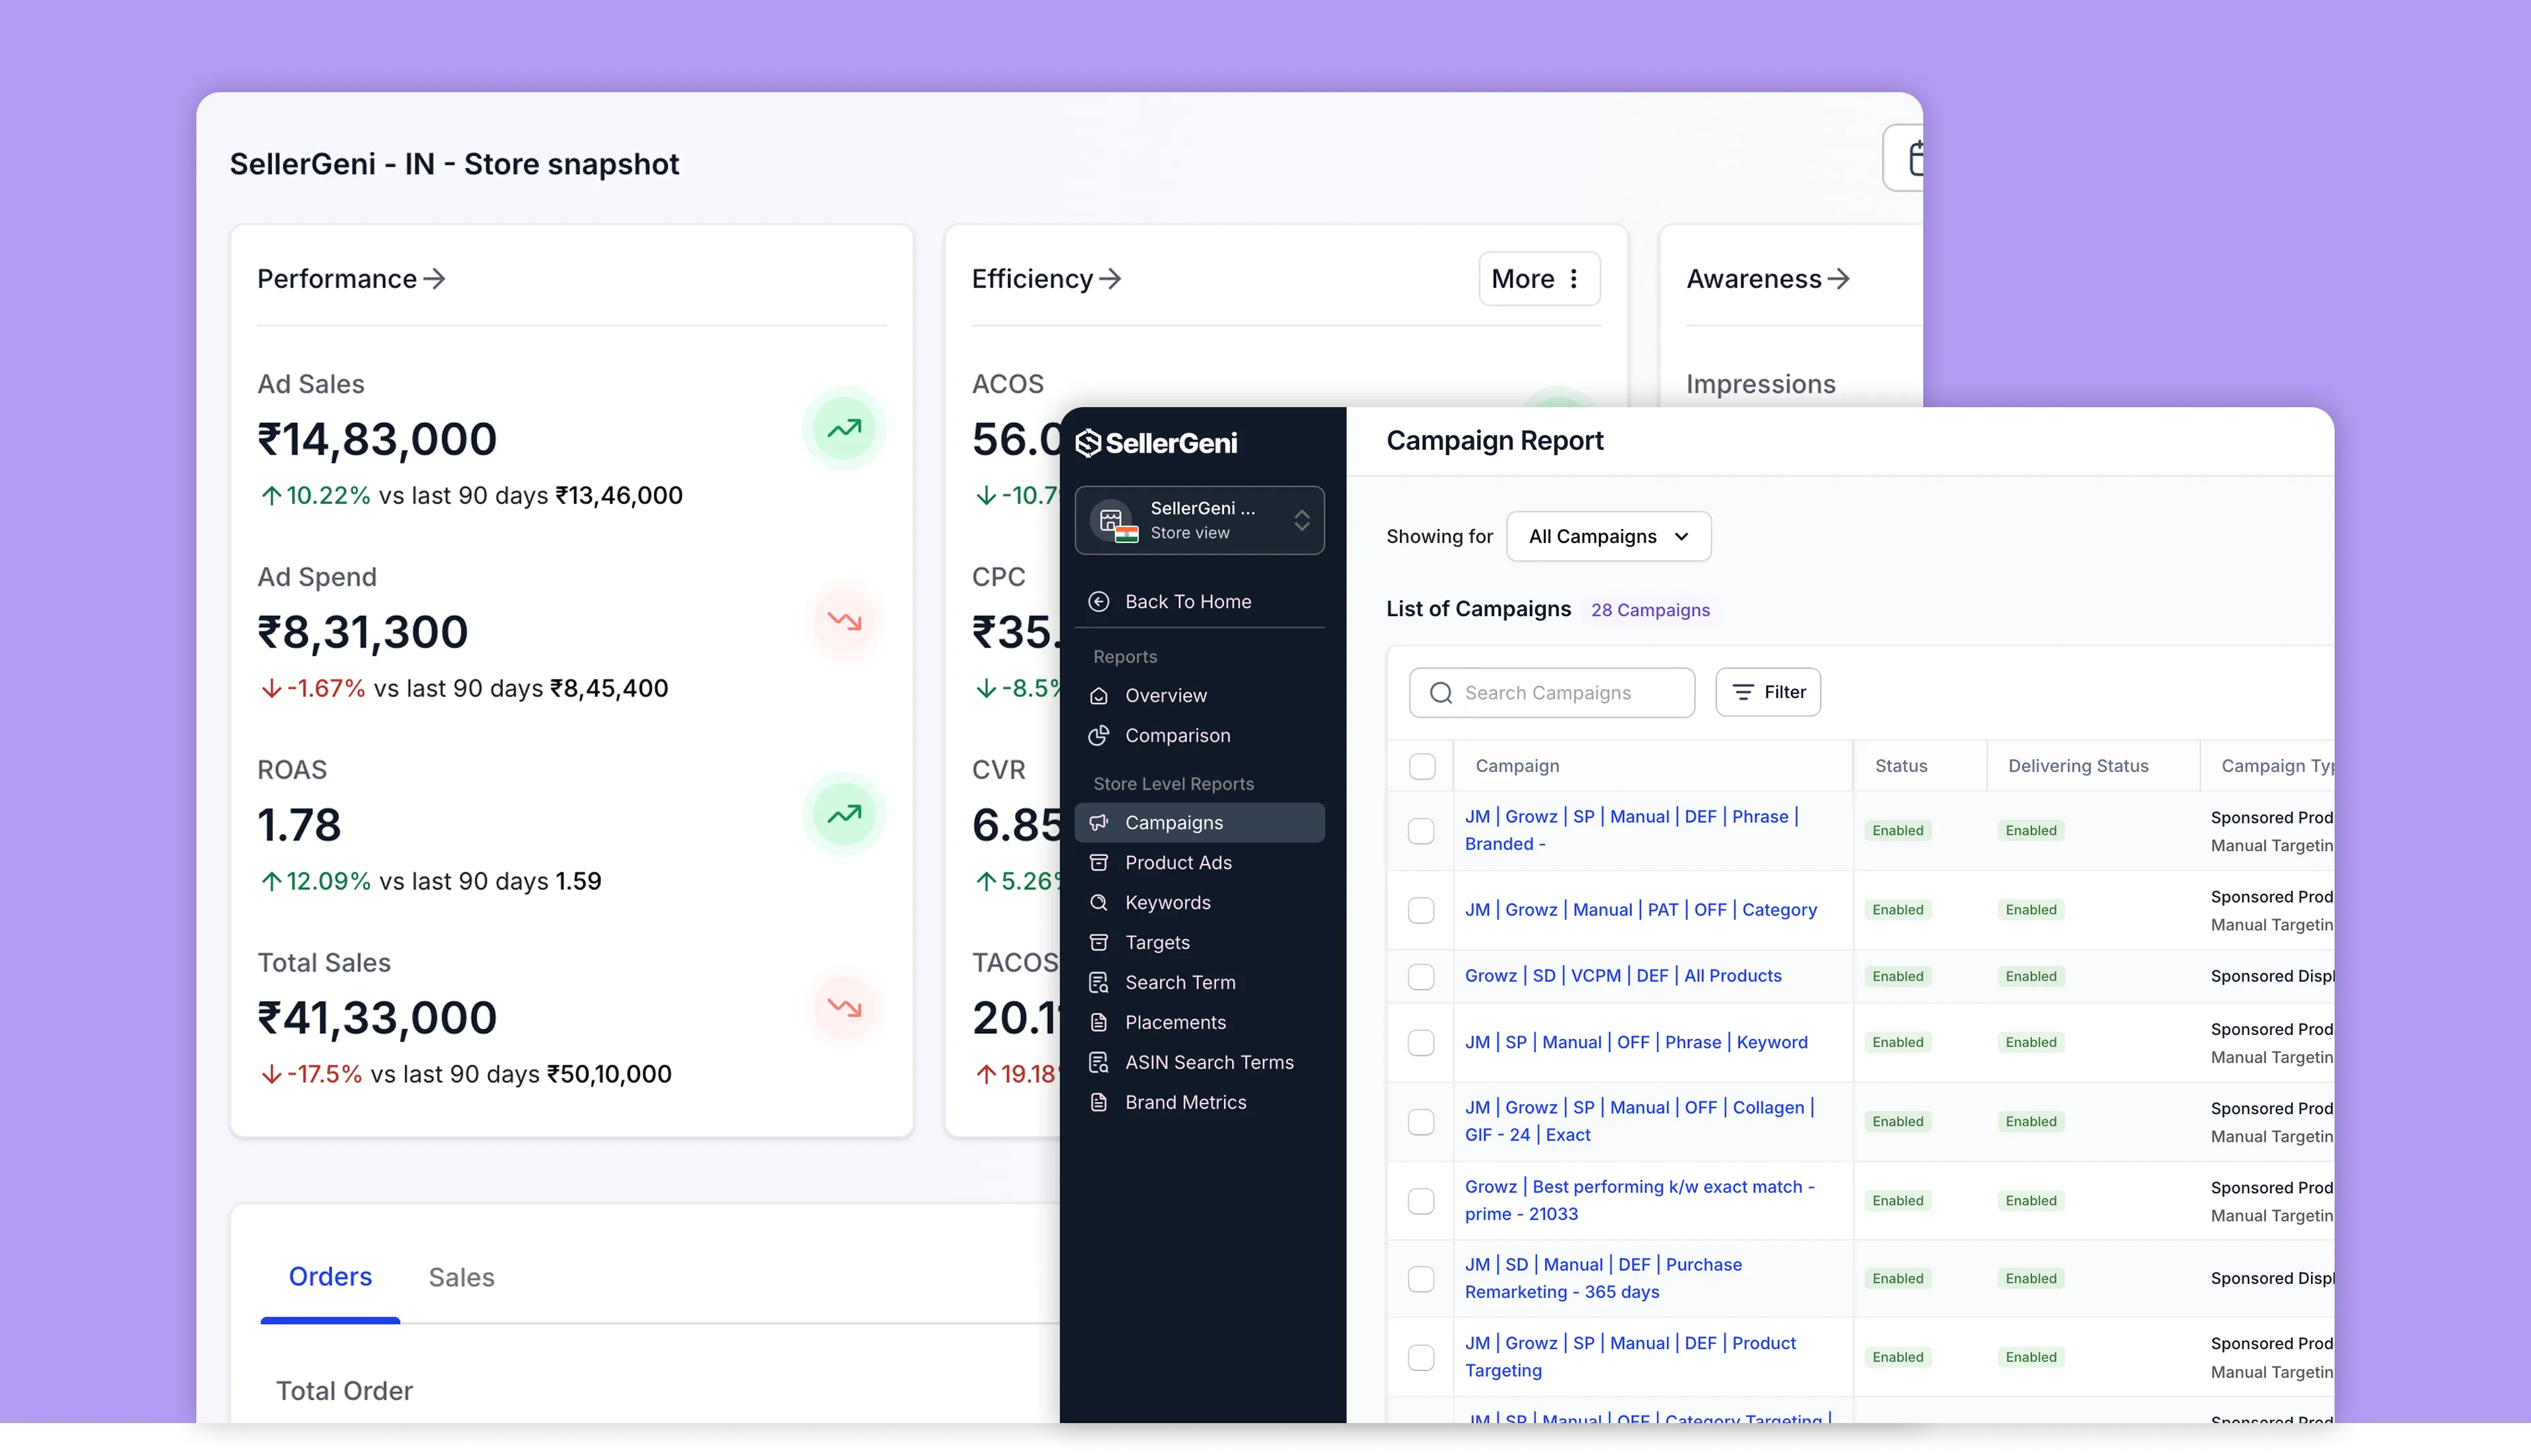Open JM | SD Purchase Remarketing - 365 days link
This screenshot has height=1456, width=2531.
point(1602,1279)
